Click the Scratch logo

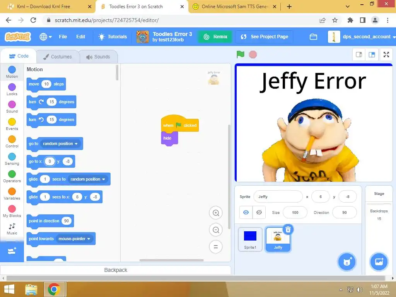pos(18,37)
